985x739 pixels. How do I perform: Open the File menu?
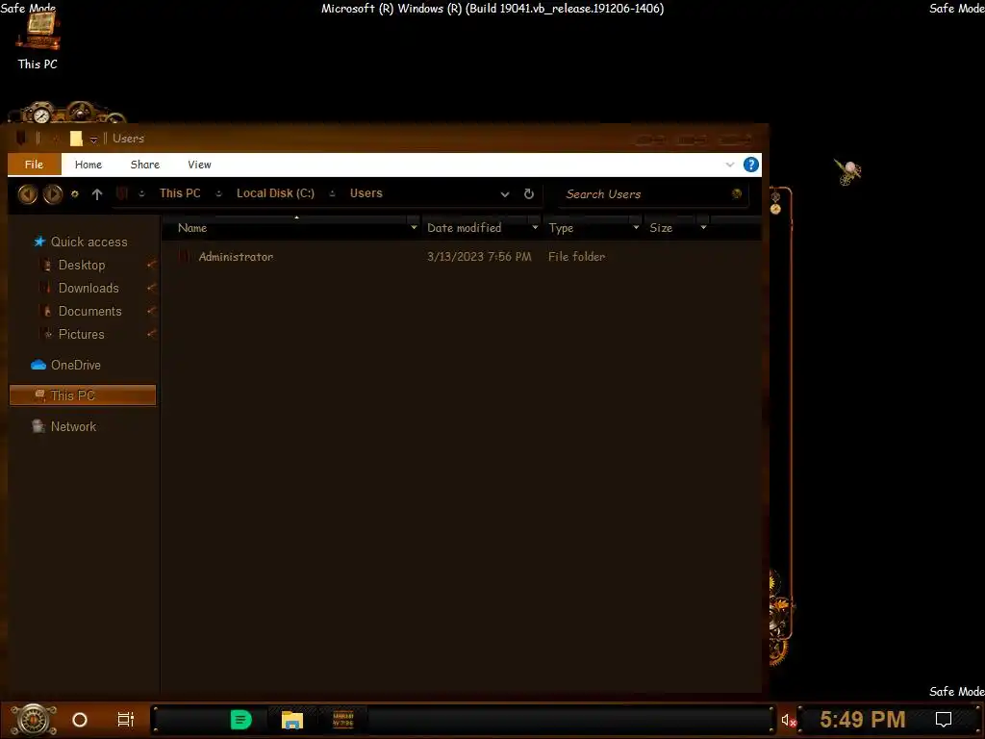pos(34,165)
